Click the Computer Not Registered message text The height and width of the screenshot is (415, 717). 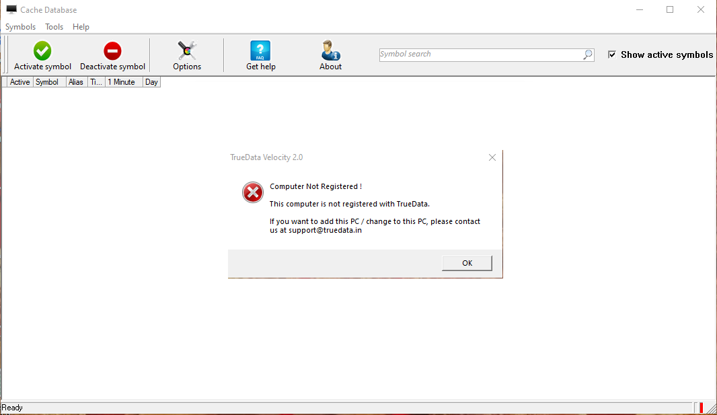(x=315, y=186)
